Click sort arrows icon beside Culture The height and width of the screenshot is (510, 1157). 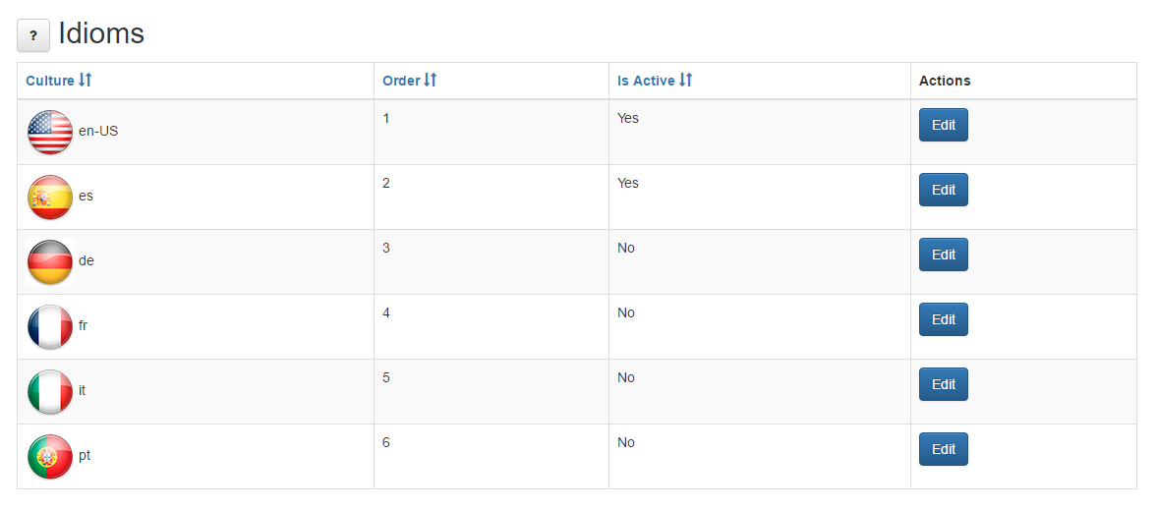(x=85, y=81)
